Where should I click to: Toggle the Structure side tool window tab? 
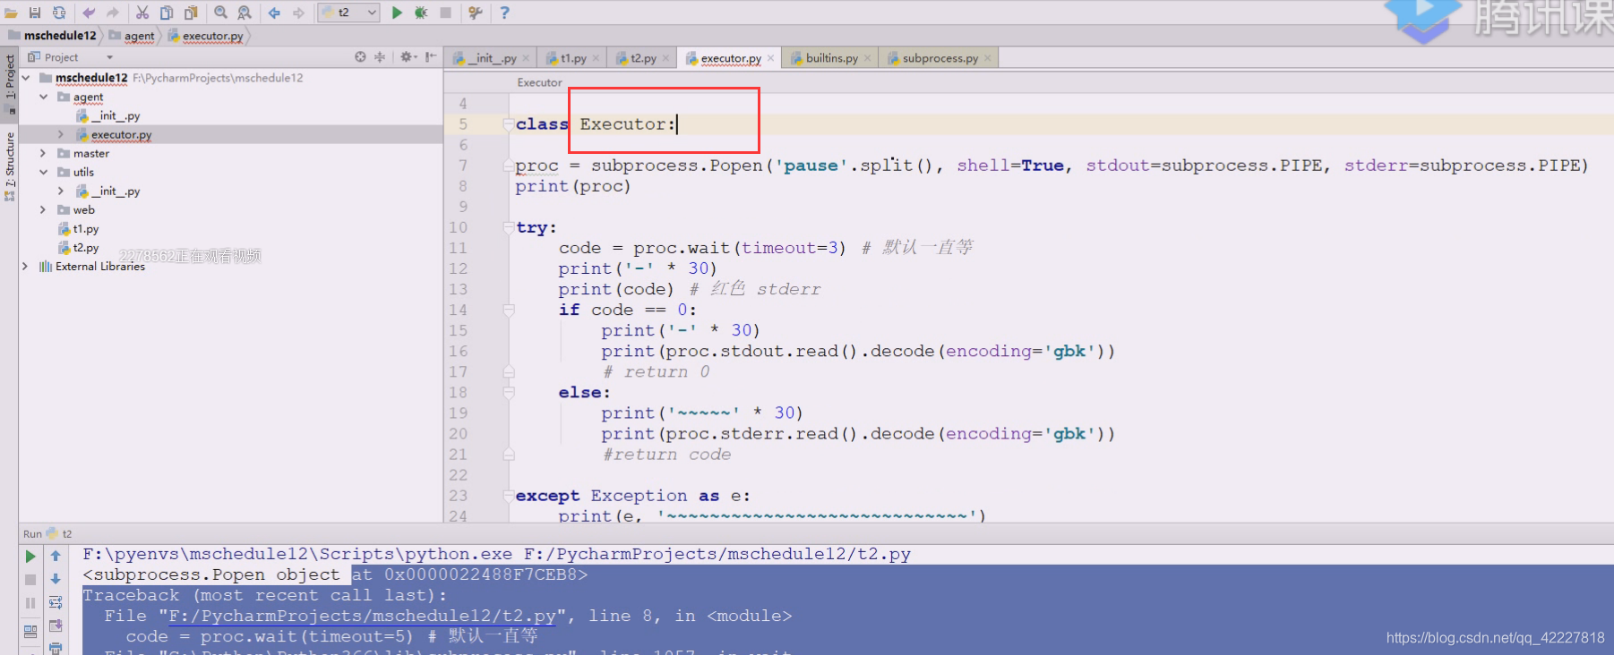coord(10,166)
